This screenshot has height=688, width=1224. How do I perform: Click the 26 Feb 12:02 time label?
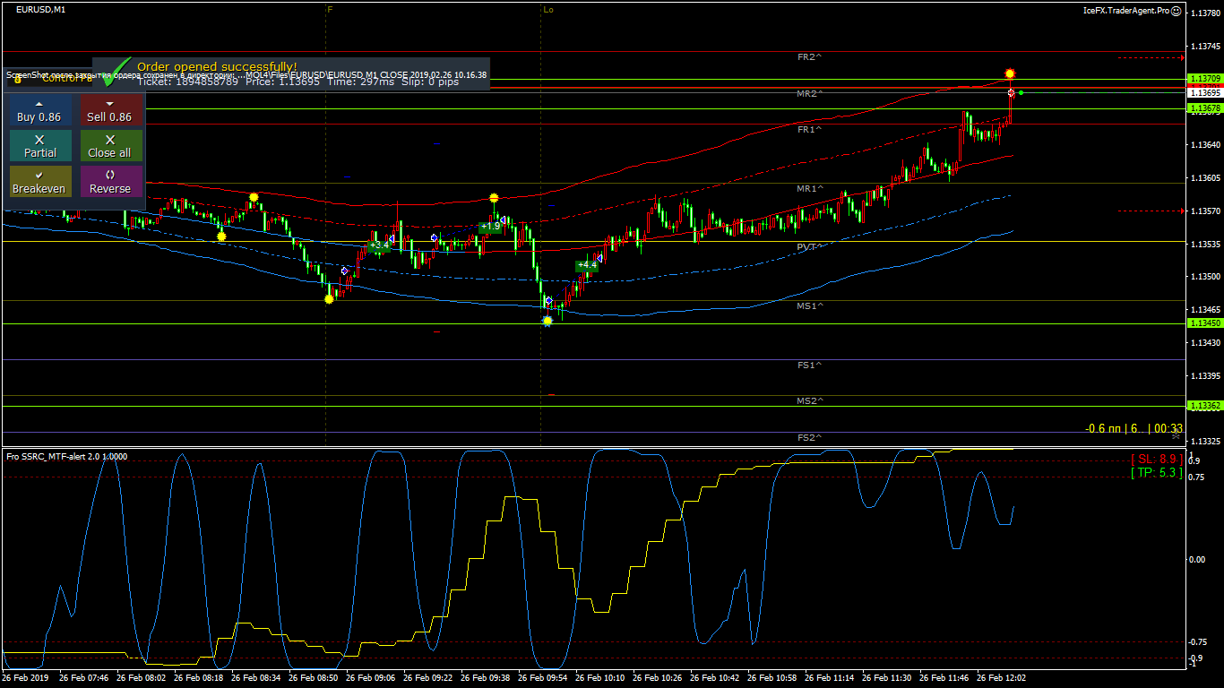pyautogui.click(x=1001, y=678)
